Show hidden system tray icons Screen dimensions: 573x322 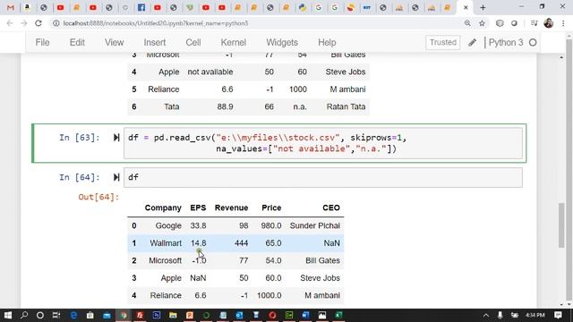485,315
